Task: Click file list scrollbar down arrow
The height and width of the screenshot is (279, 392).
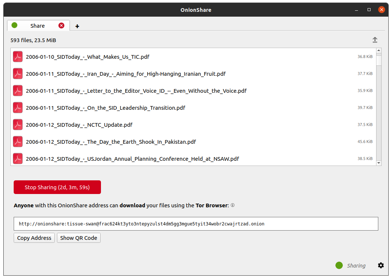Action: [x=379, y=163]
